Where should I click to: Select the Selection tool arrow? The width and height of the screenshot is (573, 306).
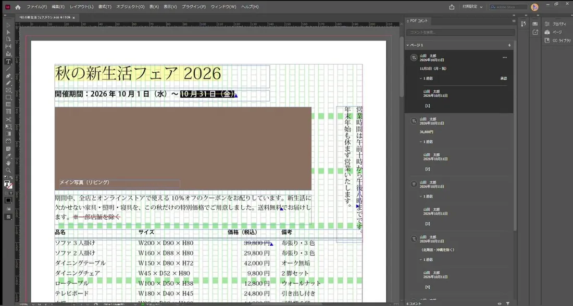(x=8, y=25)
